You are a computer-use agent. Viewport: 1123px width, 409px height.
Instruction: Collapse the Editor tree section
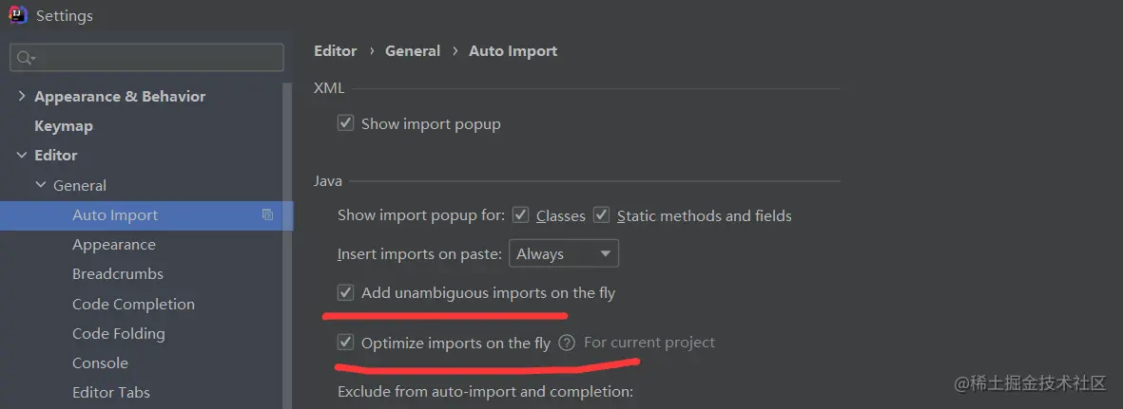click(22, 155)
